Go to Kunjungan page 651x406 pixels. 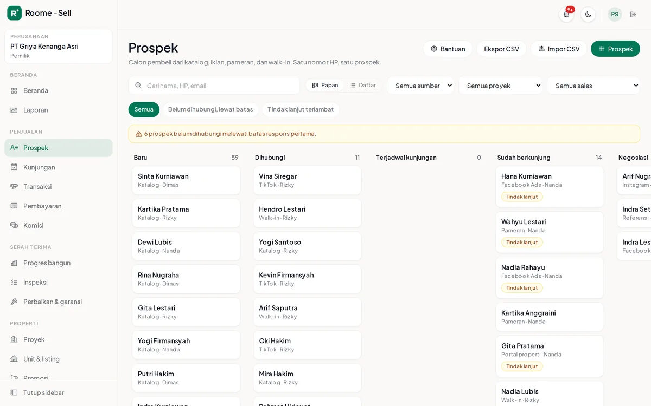tap(59, 167)
